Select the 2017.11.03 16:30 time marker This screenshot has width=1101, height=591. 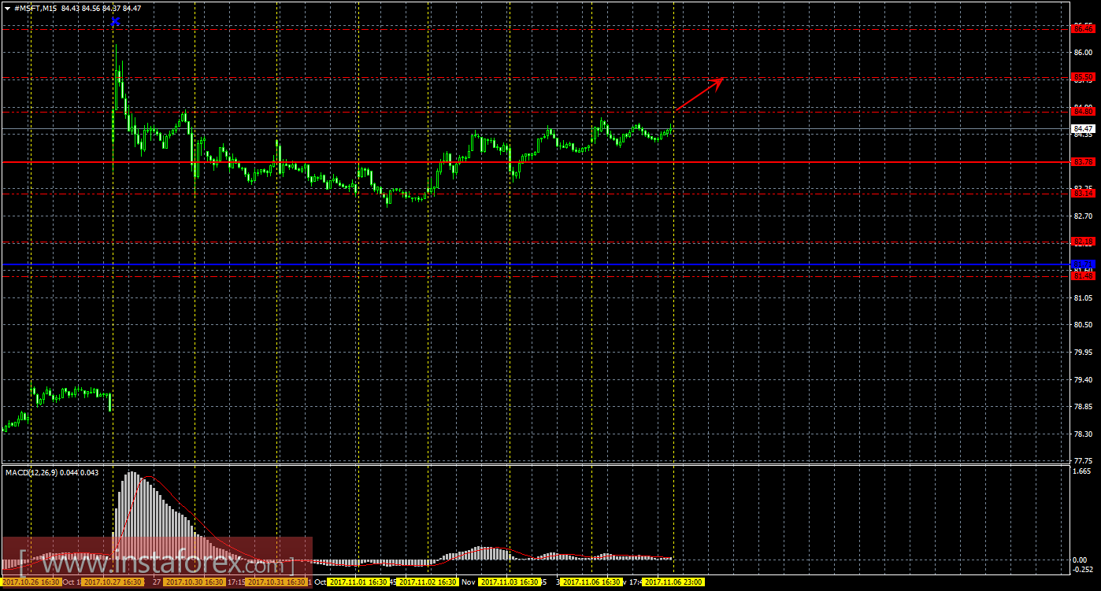[510, 582]
